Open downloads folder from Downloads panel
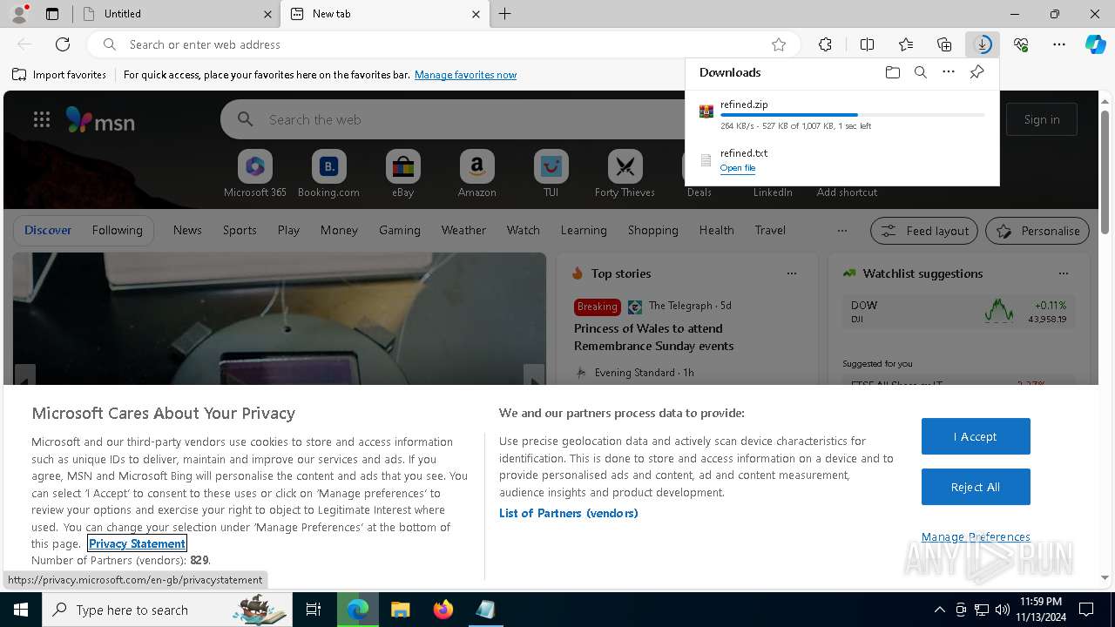Screen dimensions: 1115x627 tap(892, 72)
